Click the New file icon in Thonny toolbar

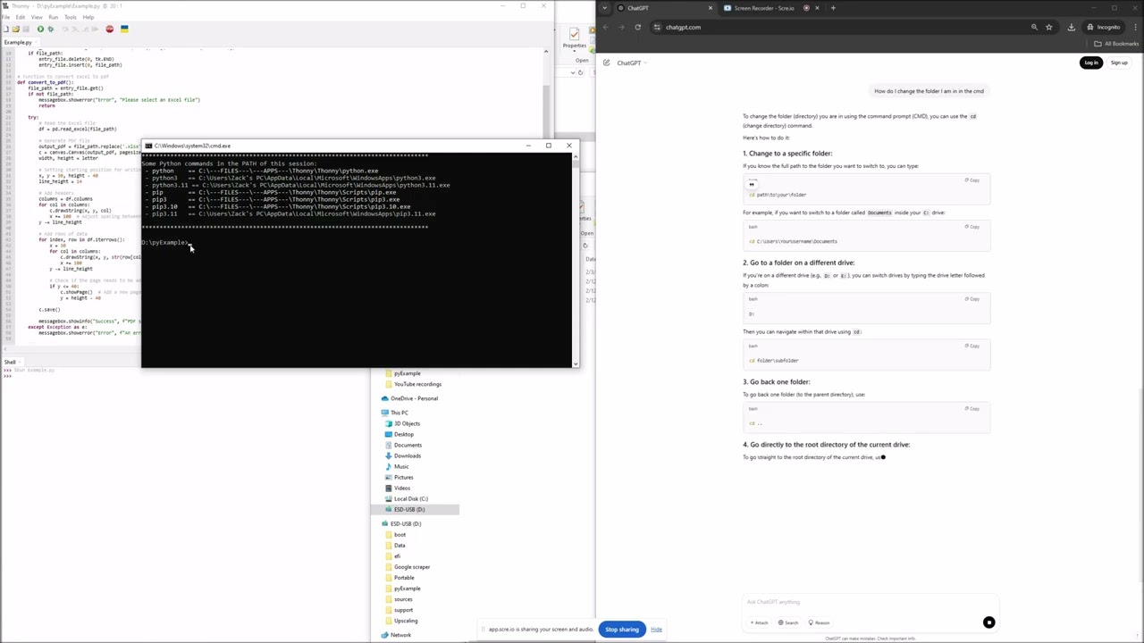tap(6, 29)
